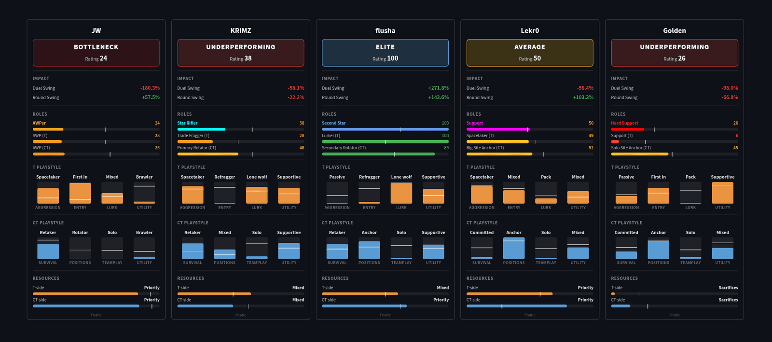Click flusha's CT Anchor positions bar chart

[369, 248]
